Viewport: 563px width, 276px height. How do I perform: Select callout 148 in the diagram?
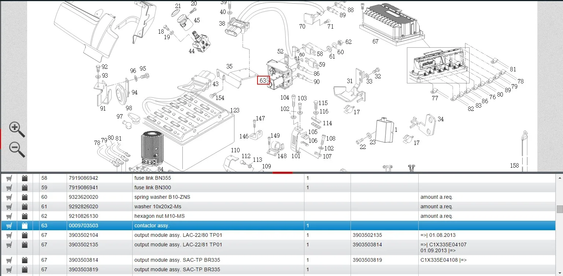[282, 156]
